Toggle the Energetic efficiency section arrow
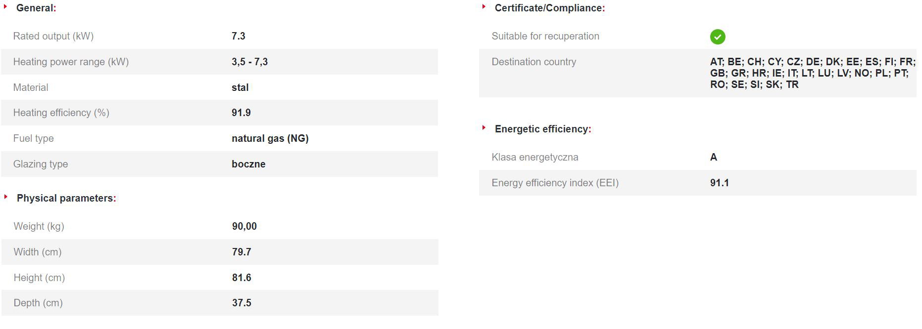Screen dimensions: 922x329 [x=484, y=128]
